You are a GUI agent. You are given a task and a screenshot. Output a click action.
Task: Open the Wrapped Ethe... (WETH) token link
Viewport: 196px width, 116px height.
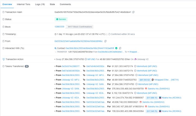(x=167, y=80)
